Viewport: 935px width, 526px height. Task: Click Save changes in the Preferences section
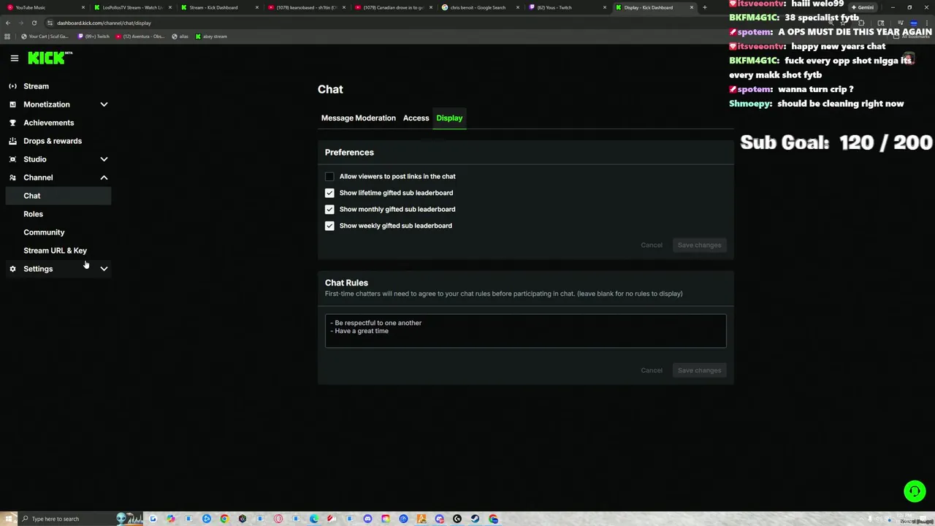[x=699, y=245]
